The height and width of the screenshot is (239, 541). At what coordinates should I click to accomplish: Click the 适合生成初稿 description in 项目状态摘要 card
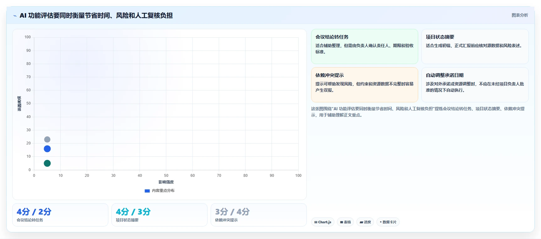[x=474, y=46]
